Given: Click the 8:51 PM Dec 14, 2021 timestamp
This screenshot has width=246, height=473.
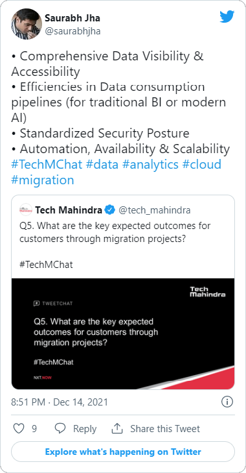Looking at the screenshot, I should (x=60, y=402).
